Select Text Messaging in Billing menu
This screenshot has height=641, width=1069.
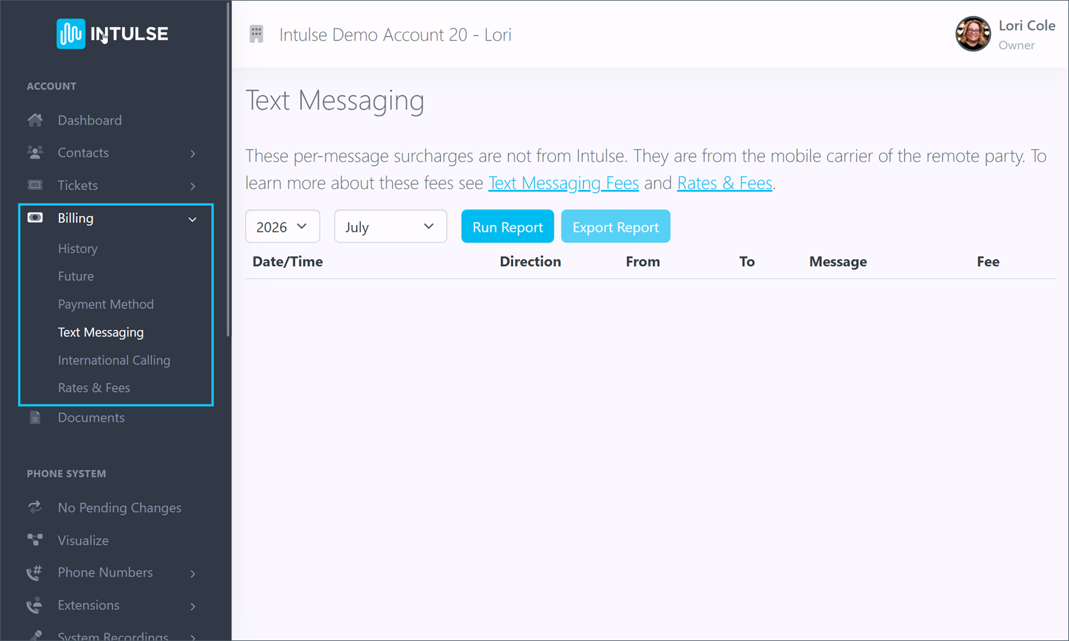101,332
